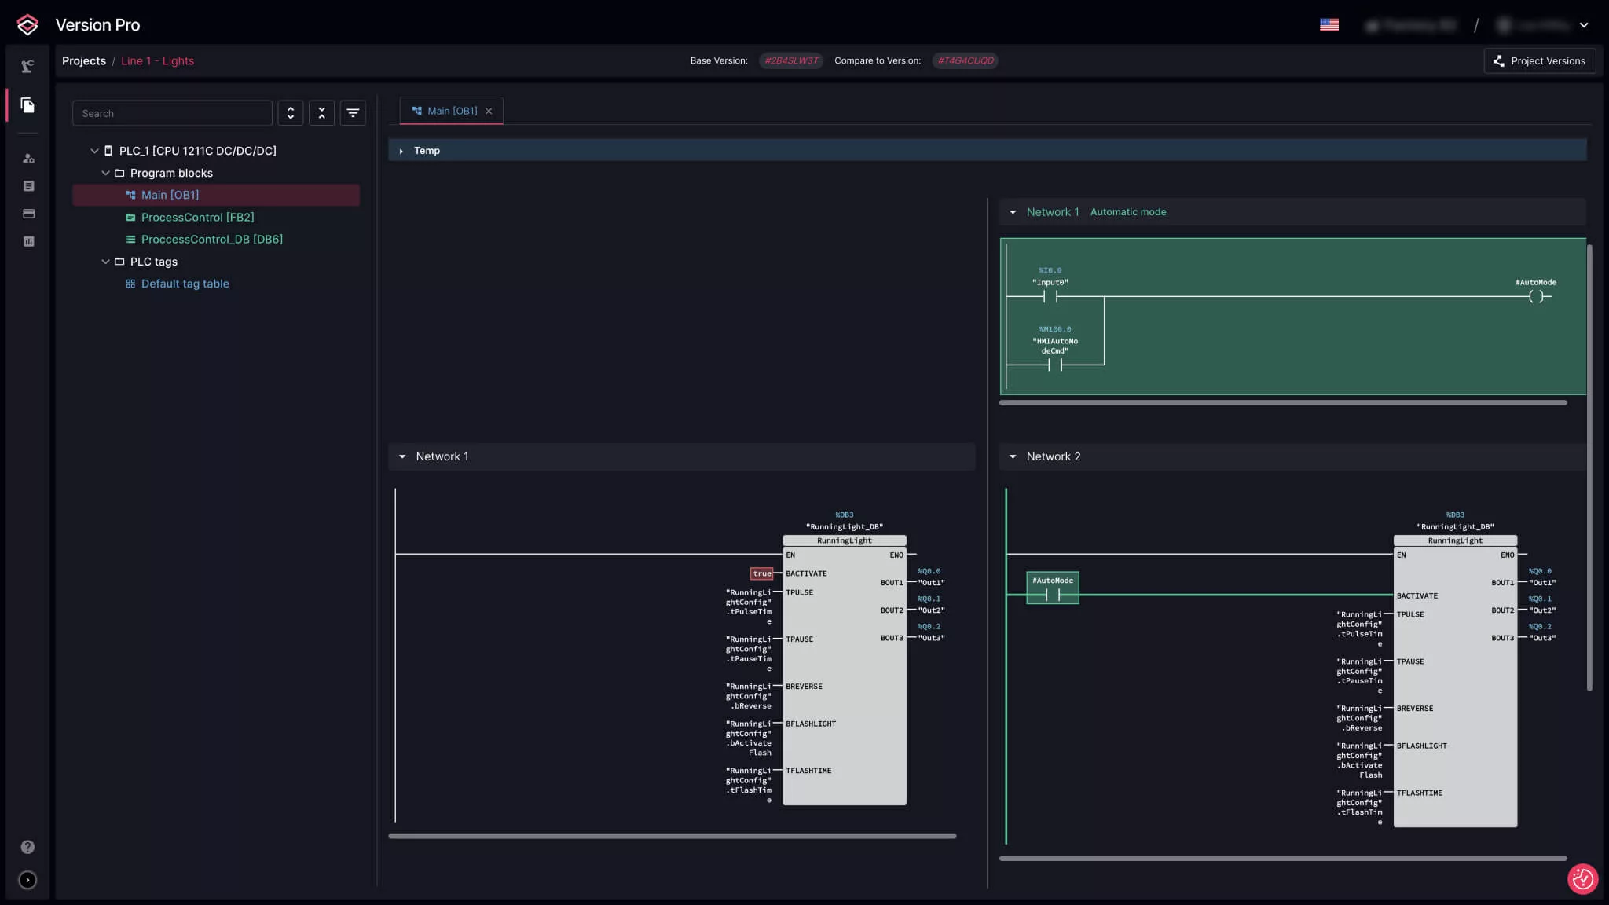Expand the Temp section
This screenshot has height=905, width=1609.
(401, 151)
